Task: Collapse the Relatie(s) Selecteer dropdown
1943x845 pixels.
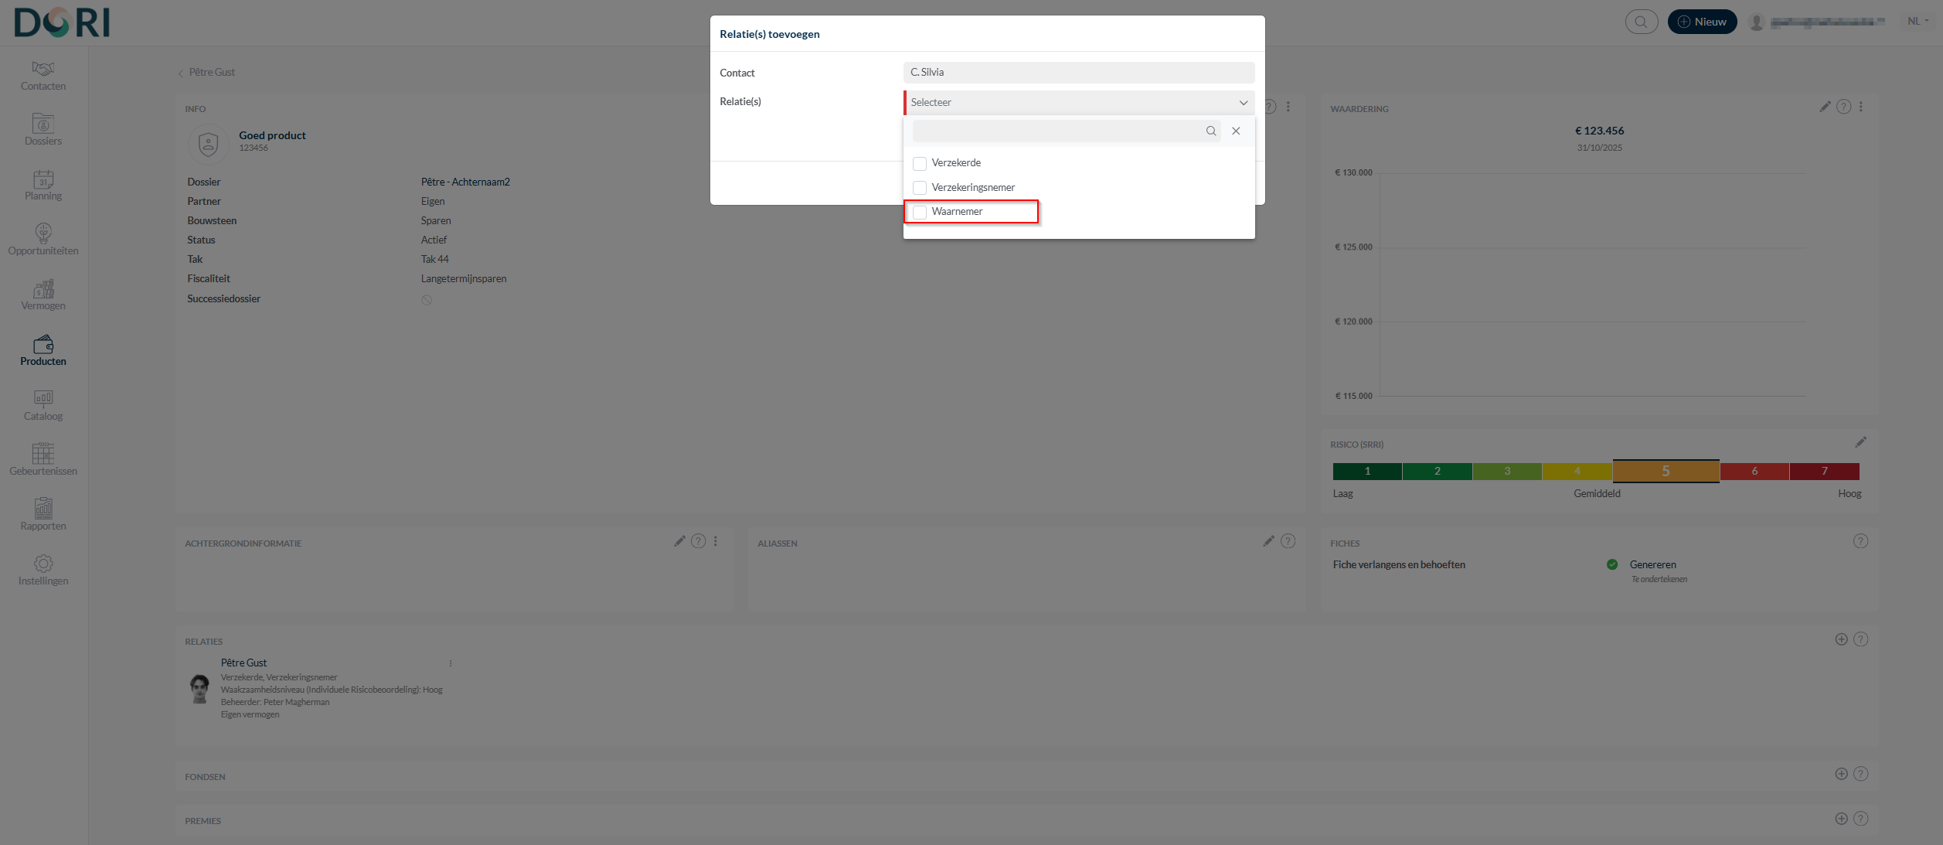Action: click(x=1243, y=103)
